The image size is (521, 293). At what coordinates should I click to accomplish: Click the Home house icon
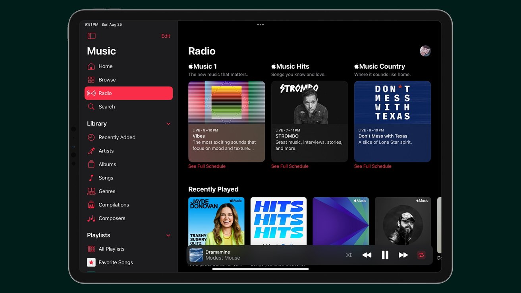pyautogui.click(x=91, y=66)
